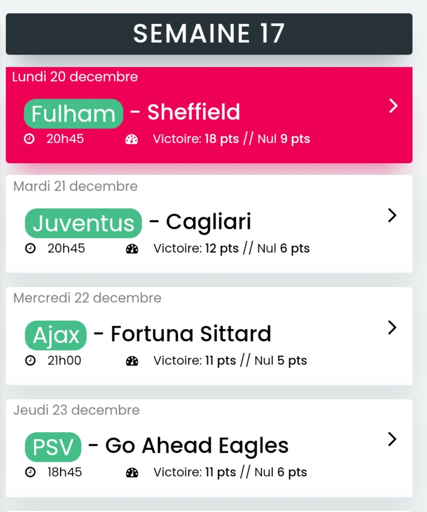The width and height of the screenshot is (427, 512).
Task: Click the gauge icon in PSV match card
Action: click(x=132, y=473)
